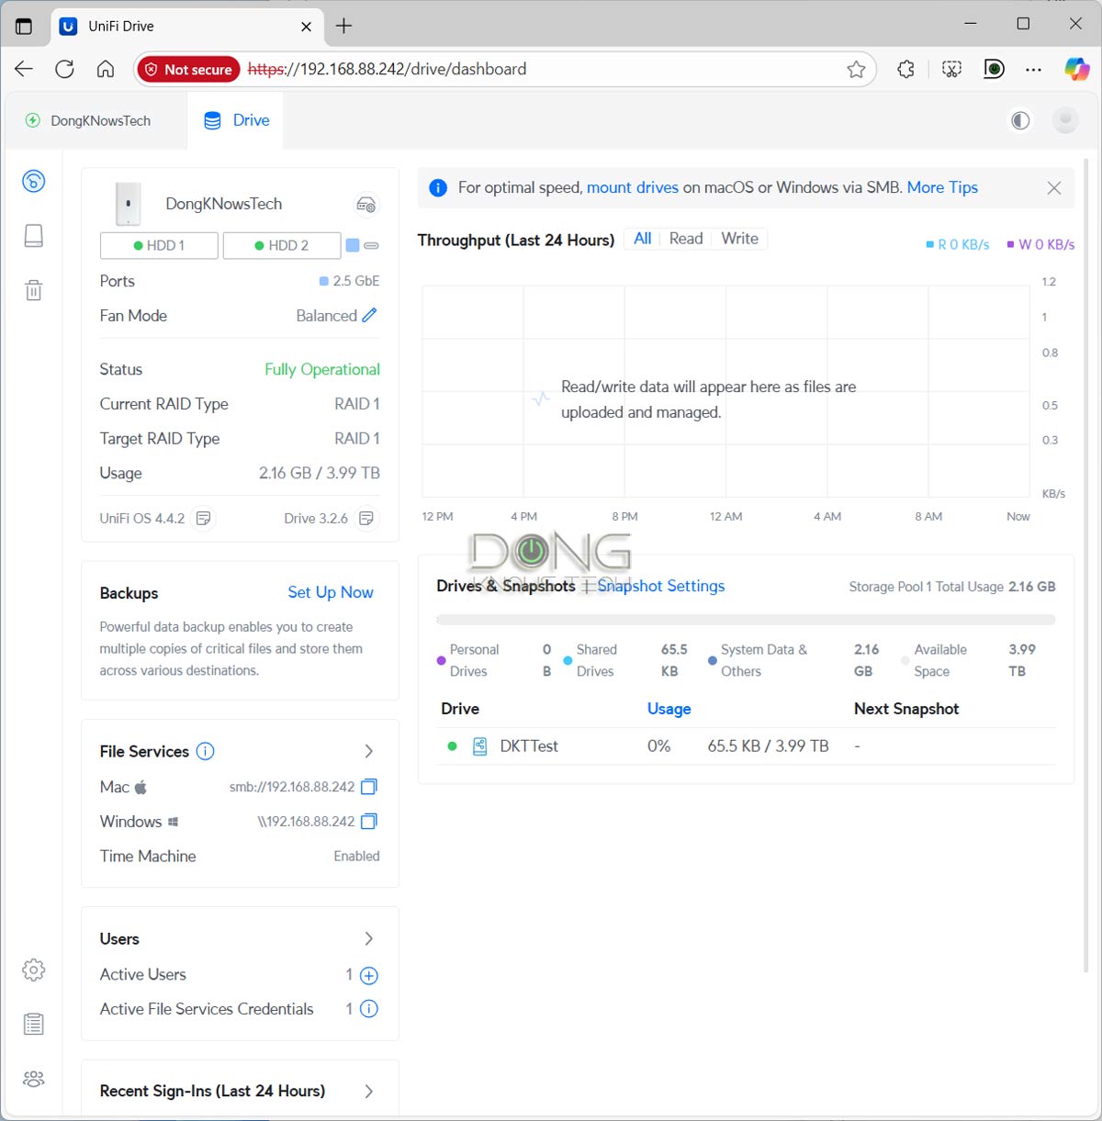
Task: Open the logs list icon in sidebar
Action: [34, 1024]
